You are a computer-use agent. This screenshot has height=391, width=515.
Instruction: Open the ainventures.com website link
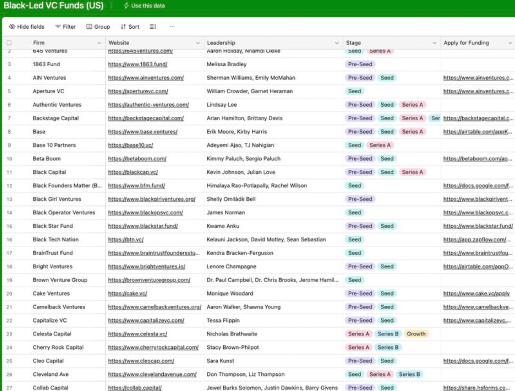[x=146, y=78]
